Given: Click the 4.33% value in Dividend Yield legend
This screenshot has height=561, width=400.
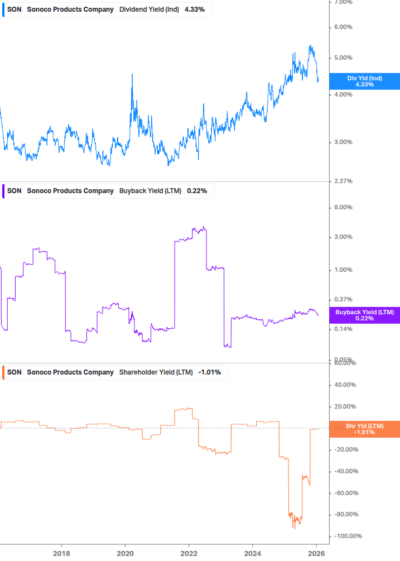Looking at the screenshot, I should (x=195, y=9).
